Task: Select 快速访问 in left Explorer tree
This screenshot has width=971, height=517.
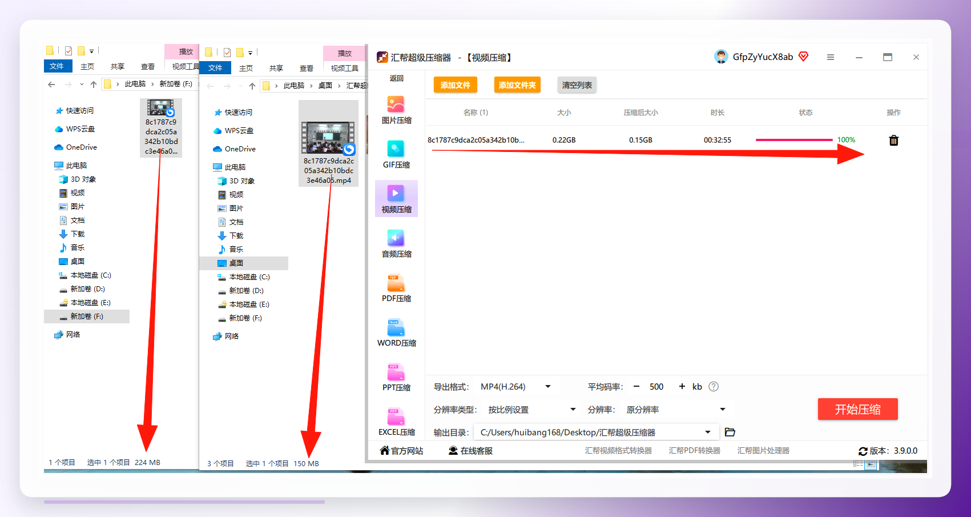Action: (75, 111)
